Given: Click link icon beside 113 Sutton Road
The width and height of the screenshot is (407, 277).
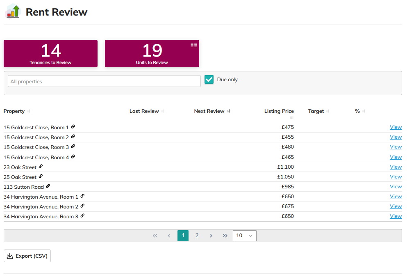Looking at the screenshot, I should coord(48,186).
